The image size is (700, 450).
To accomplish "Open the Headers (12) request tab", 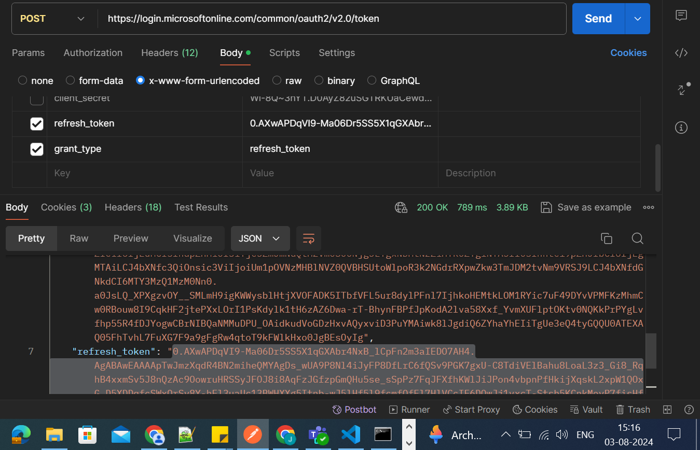I will (x=170, y=53).
